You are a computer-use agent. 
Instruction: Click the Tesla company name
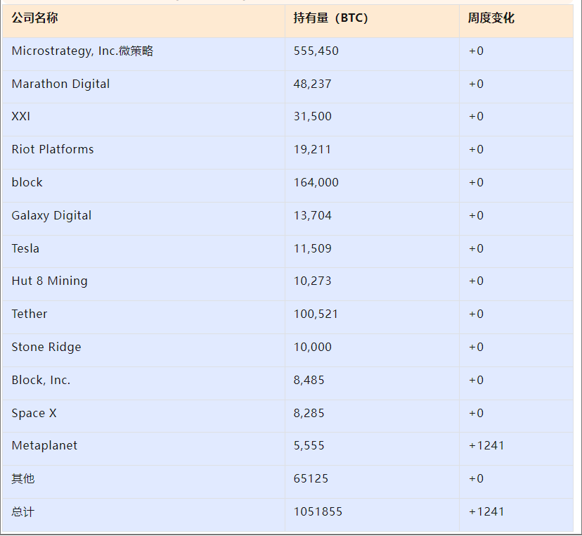tap(25, 248)
